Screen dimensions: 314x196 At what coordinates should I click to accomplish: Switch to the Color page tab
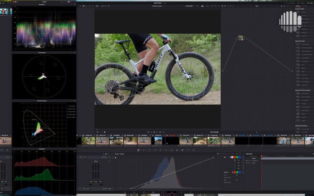click(x=172, y=192)
